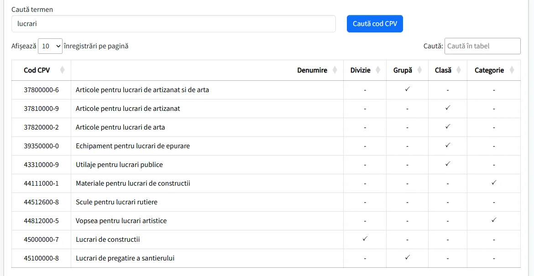Click 'Lucrari de pregatire a santierului'
The height and width of the screenshot is (276, 534).
pos(125,258)
